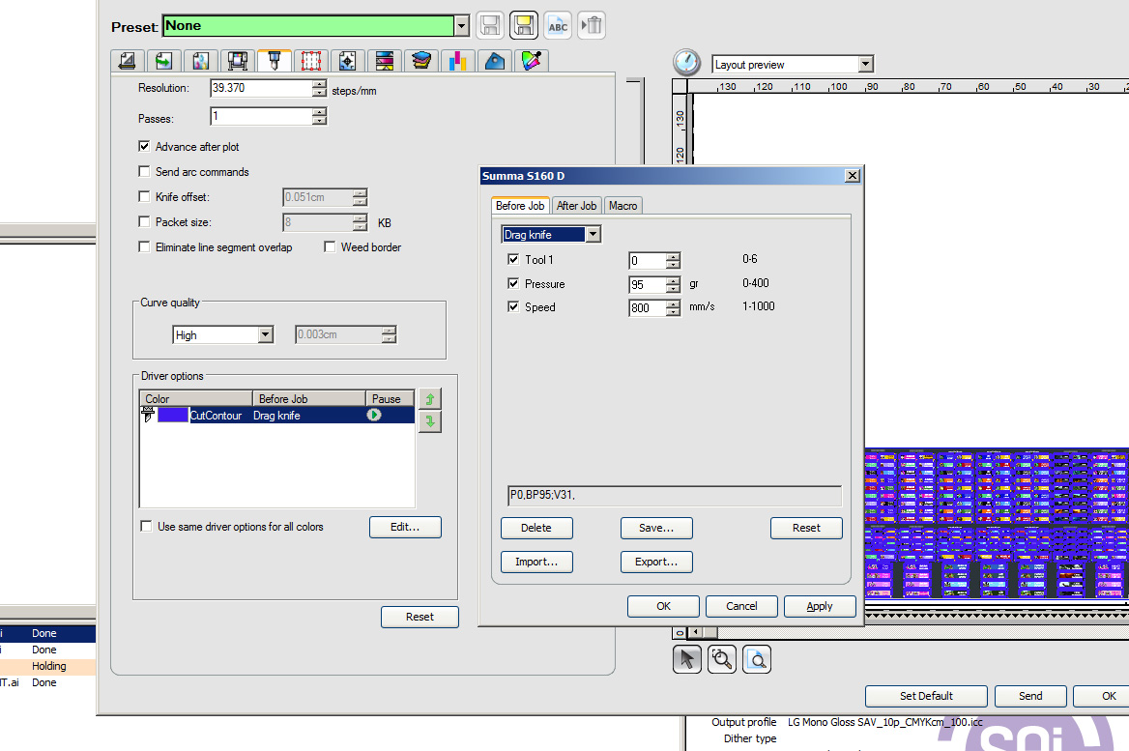Click the Edit... button in Driver options
Viewport: 1129px width, 751px height.
(405, 527)
